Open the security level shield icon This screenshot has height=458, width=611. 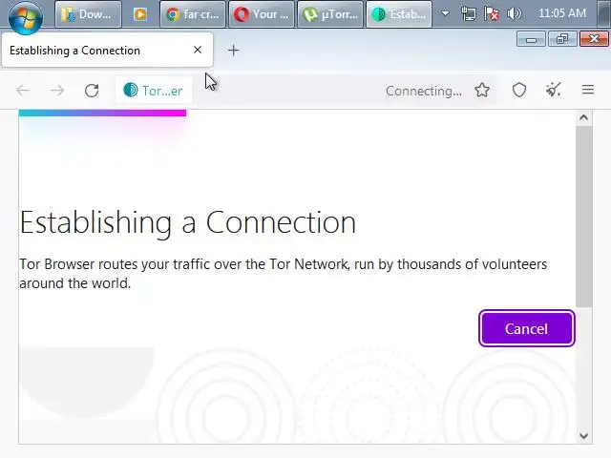[519, 90]
